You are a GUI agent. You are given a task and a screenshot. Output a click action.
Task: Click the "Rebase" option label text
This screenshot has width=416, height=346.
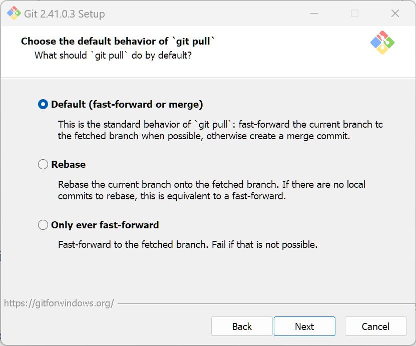pyautogui.click(x=69, y=165)
